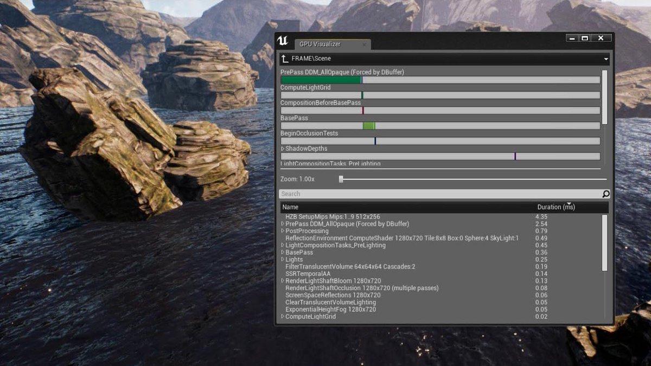The image size is (651, 366).
Task: Select the ClearTranslucentVolumeLighting row
Action: 441,303
